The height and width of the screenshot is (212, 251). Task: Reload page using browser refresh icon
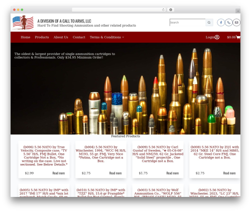click(x=163, y=10)
